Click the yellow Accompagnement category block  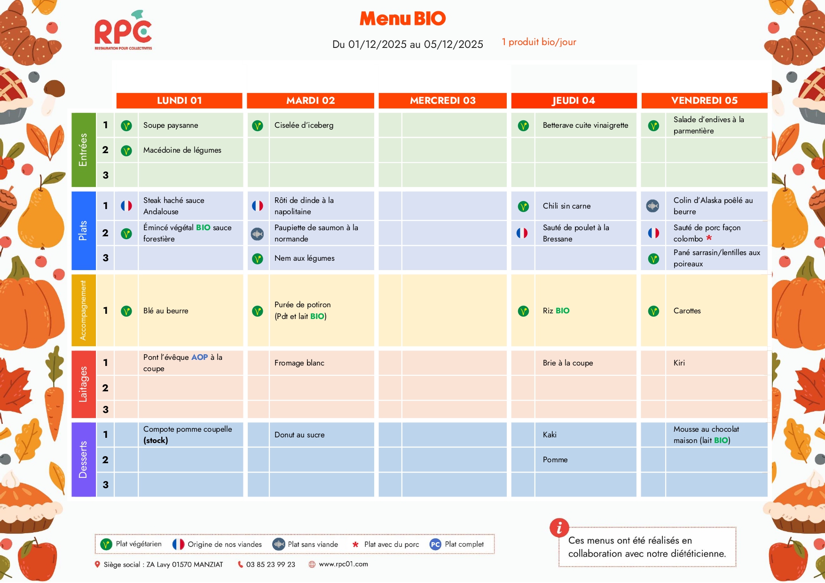(x=83, y=311)
